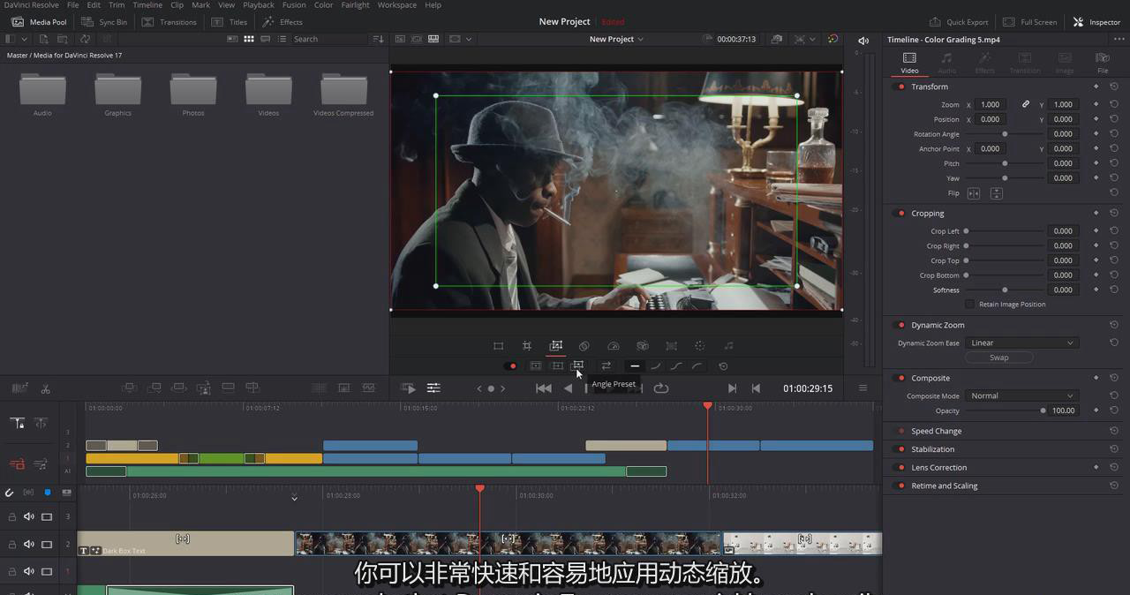
Task: Open the New Project timeline dropdown
Action: click(616, 40)
